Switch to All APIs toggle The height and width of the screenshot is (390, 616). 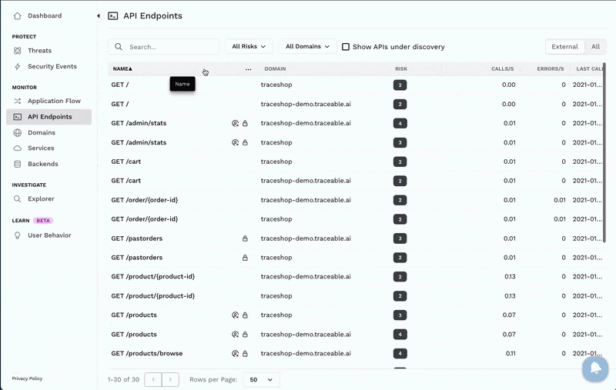(595, 47)
